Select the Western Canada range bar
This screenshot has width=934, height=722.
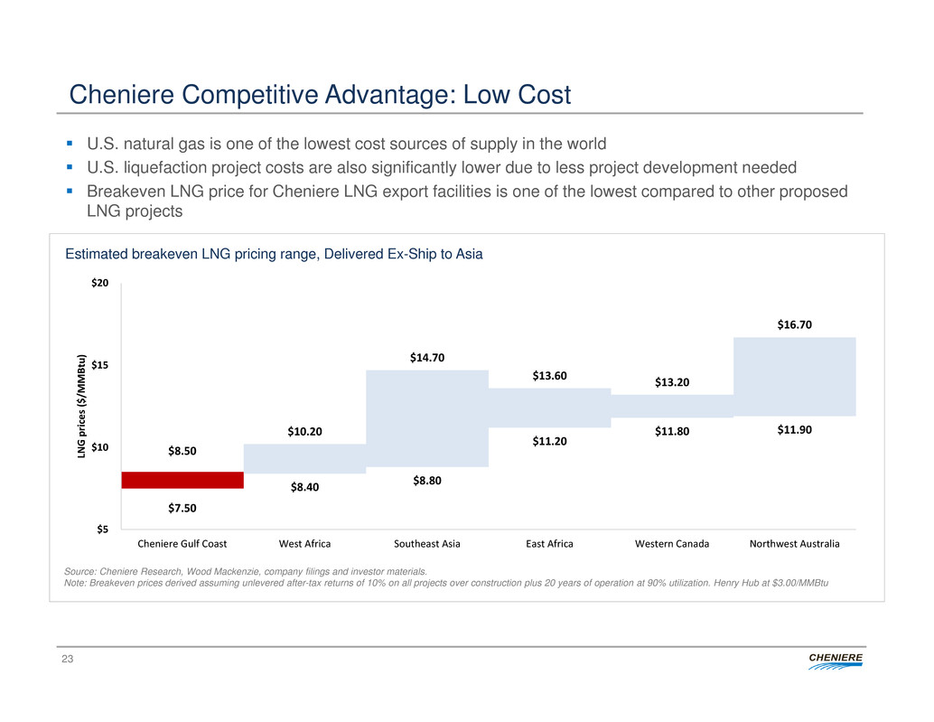[671, 406]
